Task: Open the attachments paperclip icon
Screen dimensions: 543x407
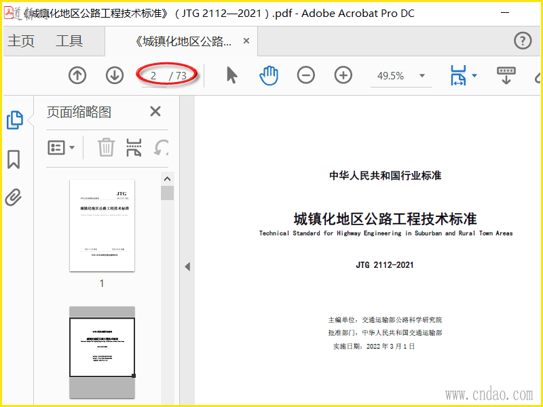Action: [14, 197]
